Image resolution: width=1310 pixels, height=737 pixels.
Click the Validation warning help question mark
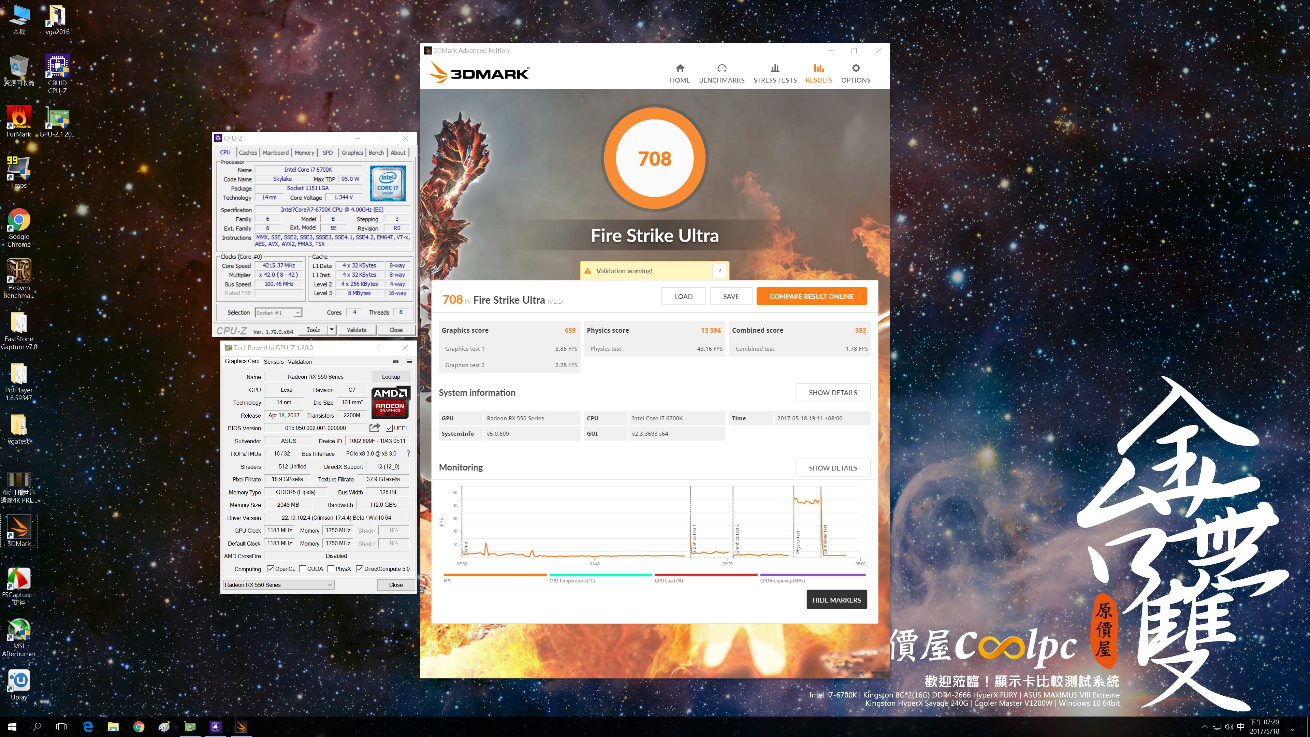coord(719,271)
